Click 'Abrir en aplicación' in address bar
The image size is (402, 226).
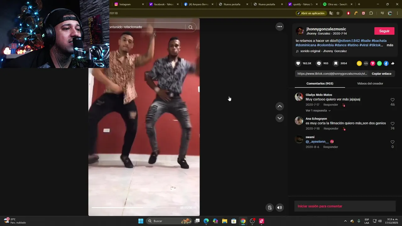click(311, 13)
